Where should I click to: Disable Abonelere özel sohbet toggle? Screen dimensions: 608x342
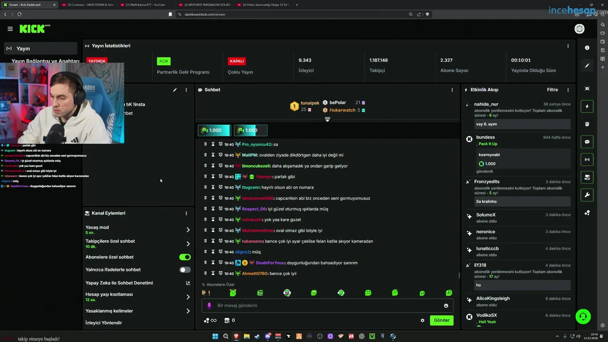coord(185,257)
